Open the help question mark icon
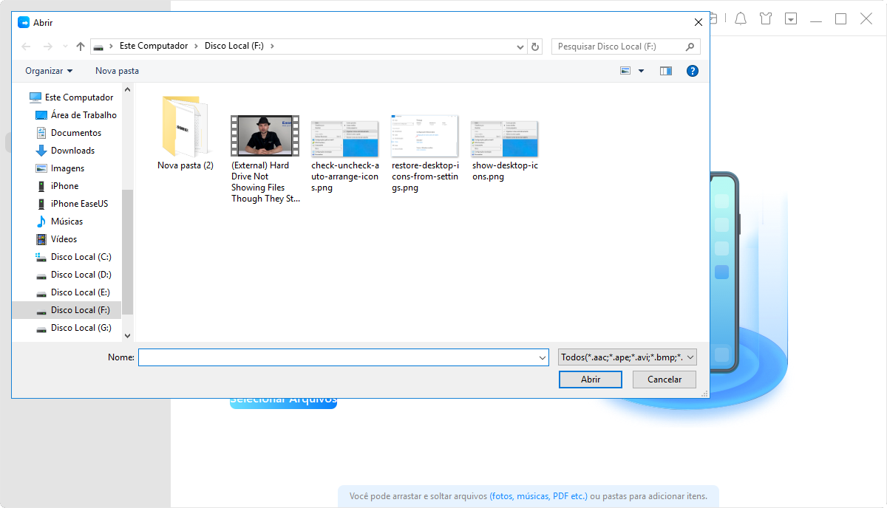Viewport: 887px width, 508px height. click(692, 71)
